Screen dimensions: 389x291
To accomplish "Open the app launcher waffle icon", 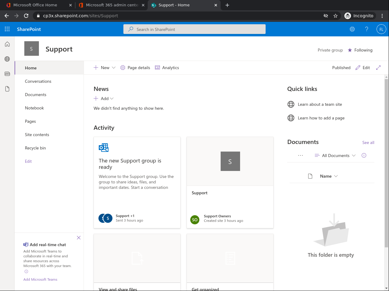I will (x=7, y=29).
